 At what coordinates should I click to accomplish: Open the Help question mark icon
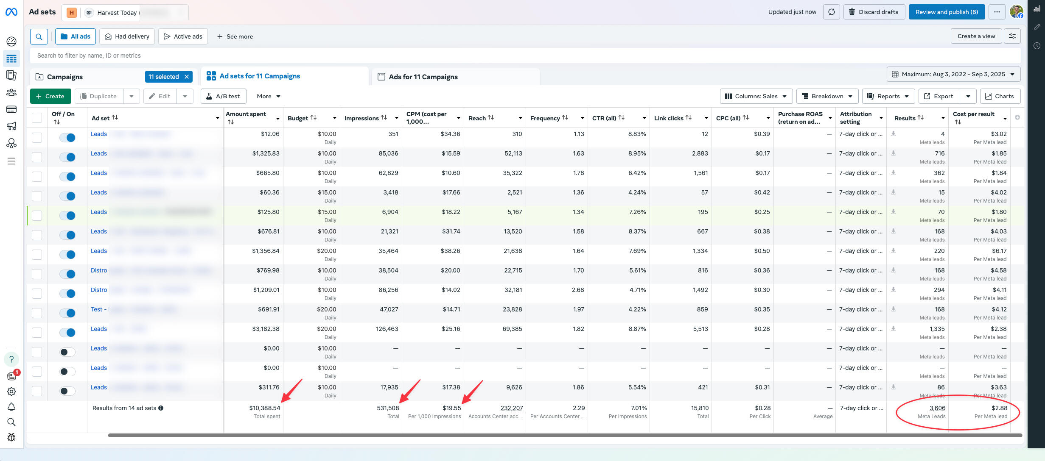click(x=11, y=359)
